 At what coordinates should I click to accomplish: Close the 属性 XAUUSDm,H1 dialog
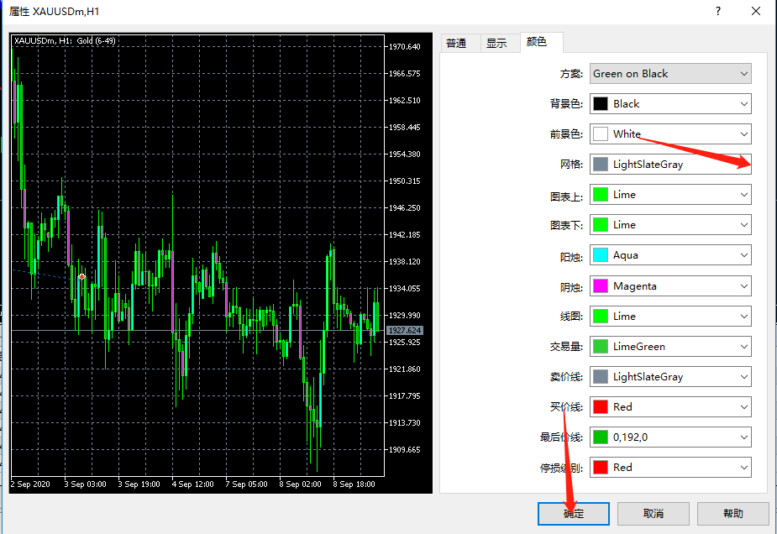(756, 11)
